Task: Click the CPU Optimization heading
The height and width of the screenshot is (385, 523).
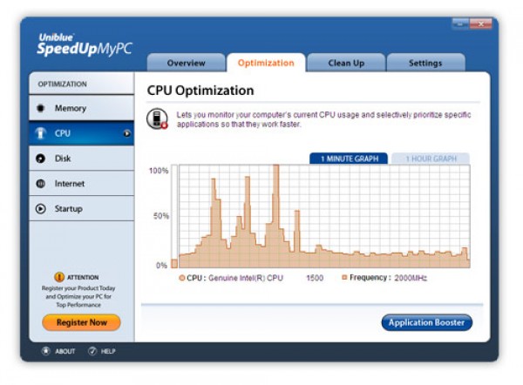Action: tap(200, 91)
